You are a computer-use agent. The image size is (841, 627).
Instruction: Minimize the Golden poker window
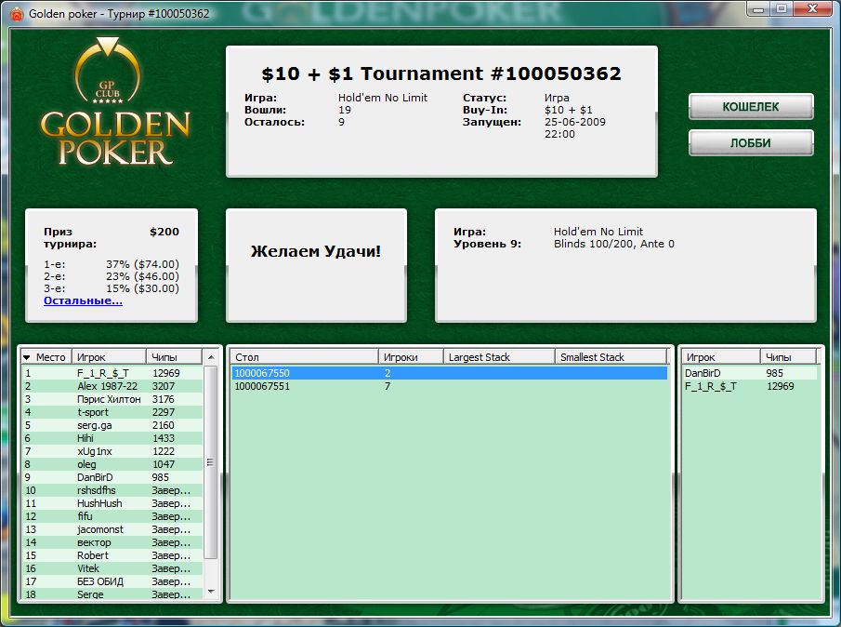click(758, 8)
